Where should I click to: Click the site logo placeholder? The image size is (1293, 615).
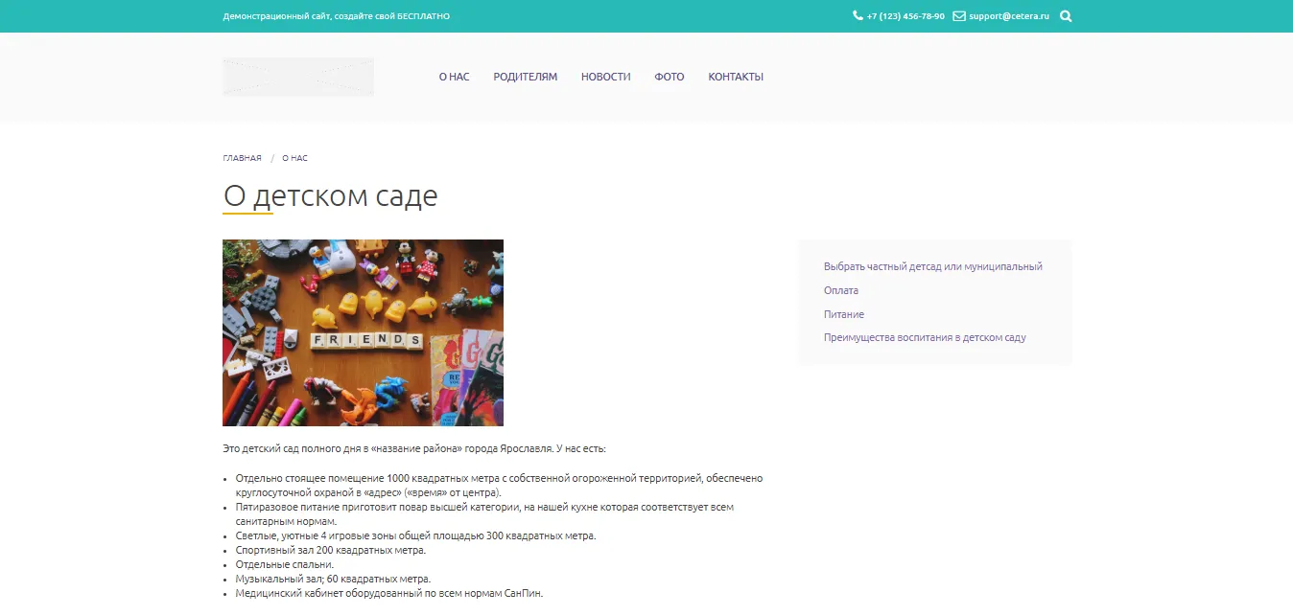(298, 77)
